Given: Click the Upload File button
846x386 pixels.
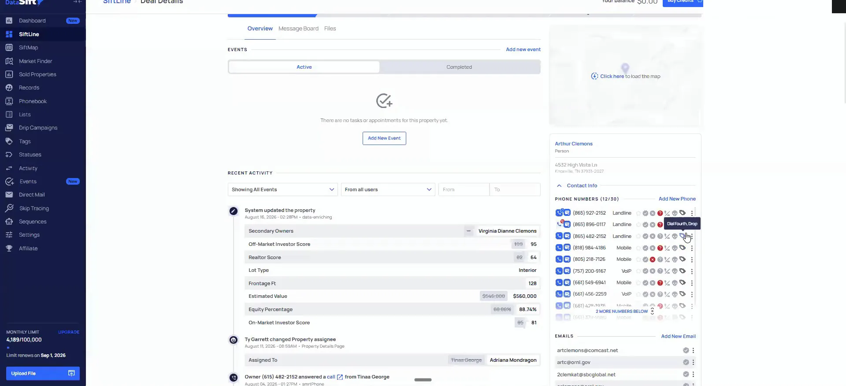Looking at the screenshot, I should [x=43, y=373].
